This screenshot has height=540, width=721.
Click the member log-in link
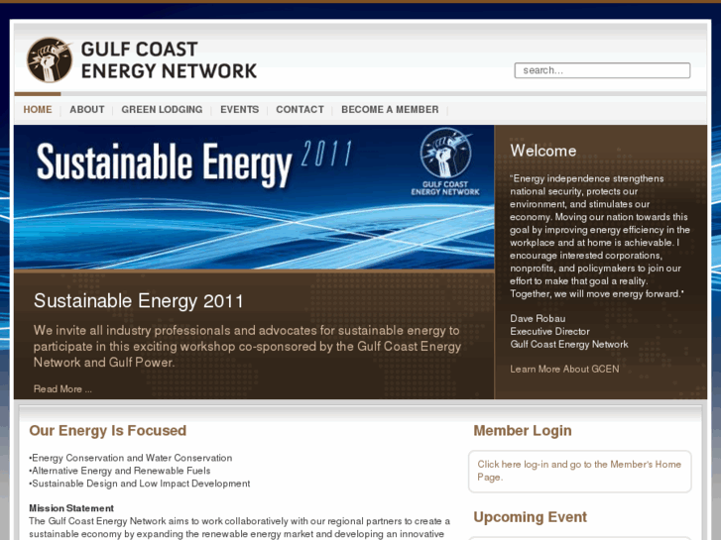(579, 471)
